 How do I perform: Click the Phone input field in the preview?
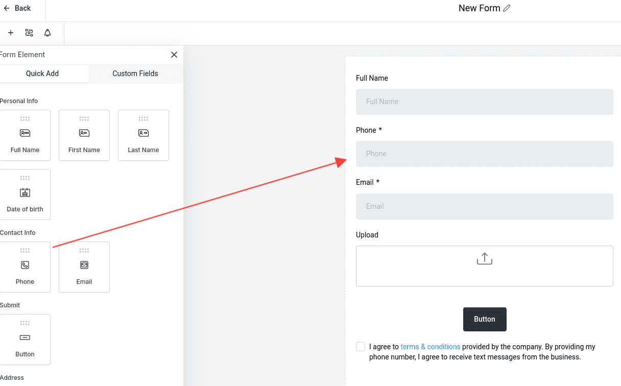point(484,154)
